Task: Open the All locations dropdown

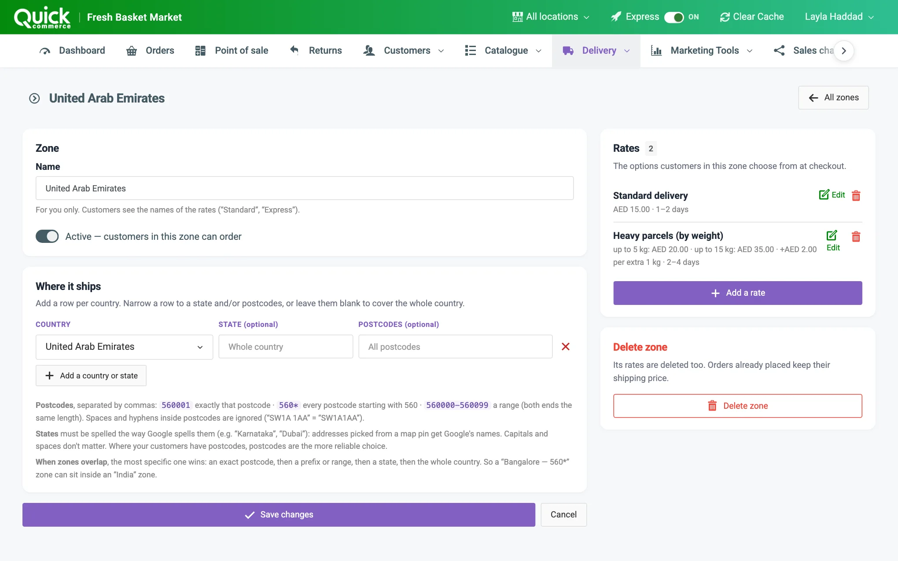Action: [551, 17]
